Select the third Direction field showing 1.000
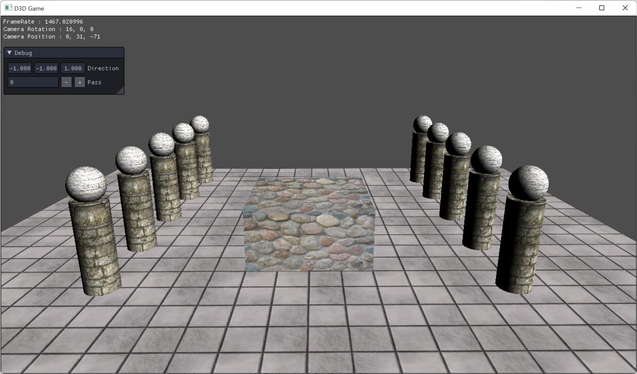Viewport: 637px width, 374px height. [x=73, y=68]
